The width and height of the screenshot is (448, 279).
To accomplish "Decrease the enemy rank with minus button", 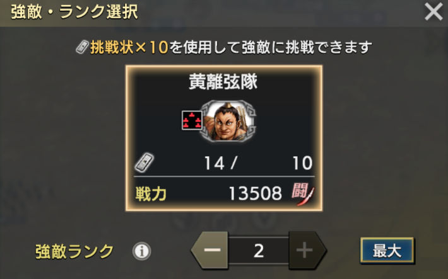I will coord(209,250).
